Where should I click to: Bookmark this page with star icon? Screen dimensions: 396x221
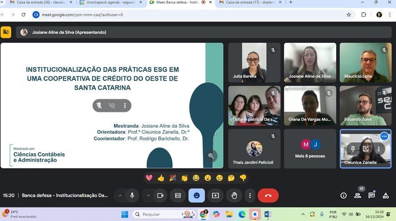coord(349,15)
